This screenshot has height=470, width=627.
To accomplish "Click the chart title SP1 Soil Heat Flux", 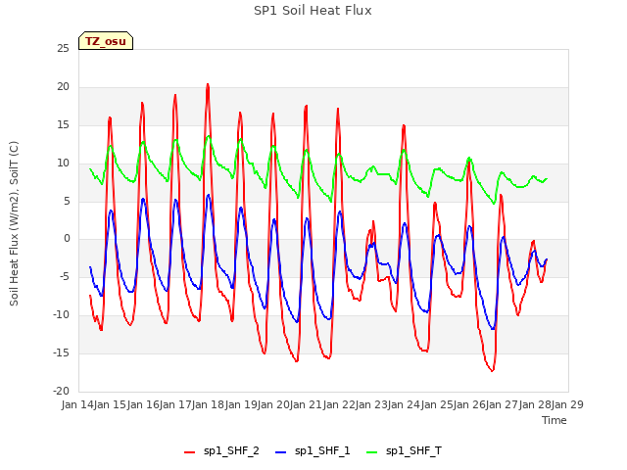I will pyautogui.click(x=313, y=11).
